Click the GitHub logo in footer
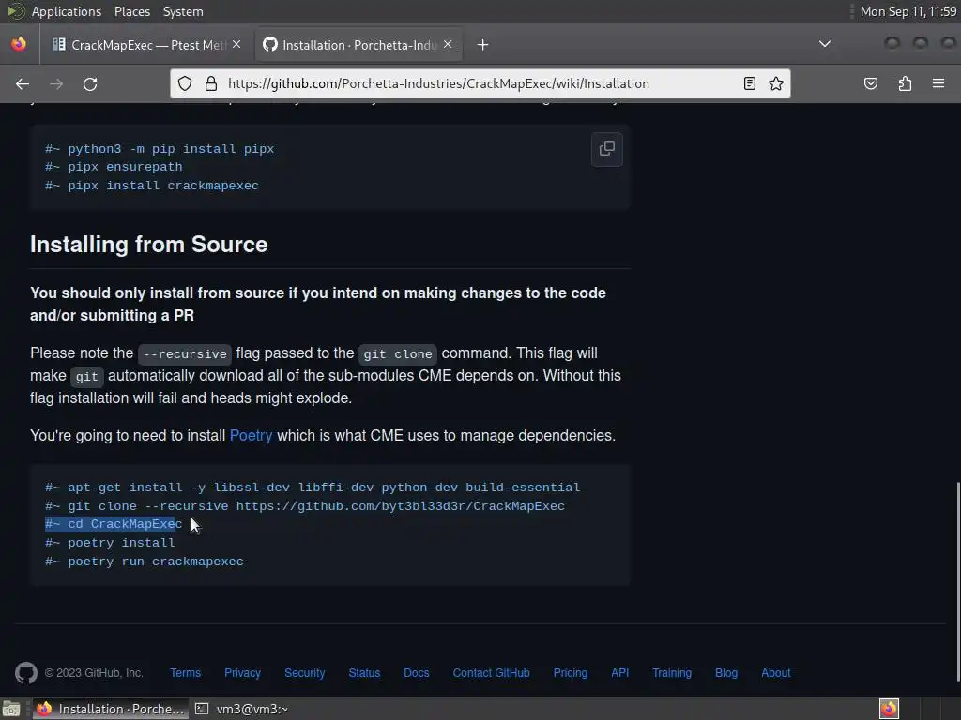The width and height of the screenshot is (961, 720). pyautogui.click(x=26, y=673)
